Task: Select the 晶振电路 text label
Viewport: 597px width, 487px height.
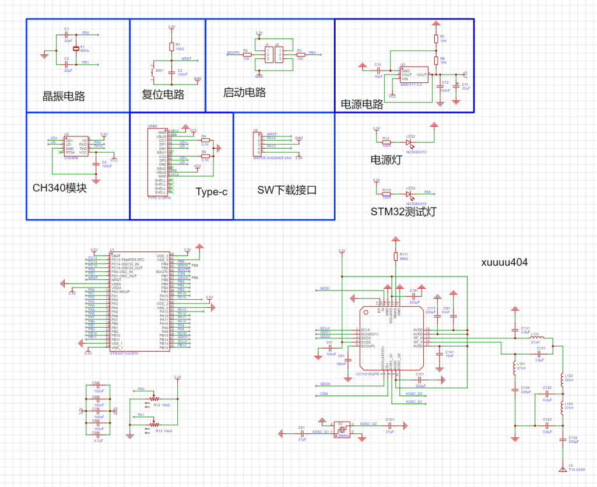Action: click(64, 96)
